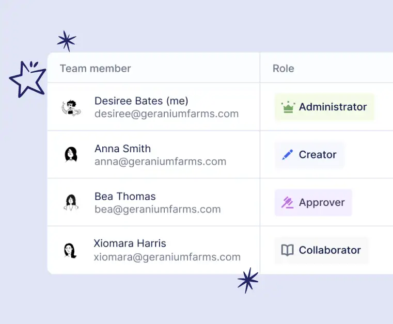Click the Creator role label text
The image size is (393, 324).
point(318,155)
